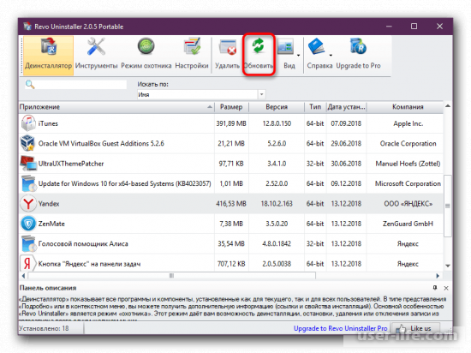
Task: Click the horizontal scroll left arrow
Action: (23, 276)
